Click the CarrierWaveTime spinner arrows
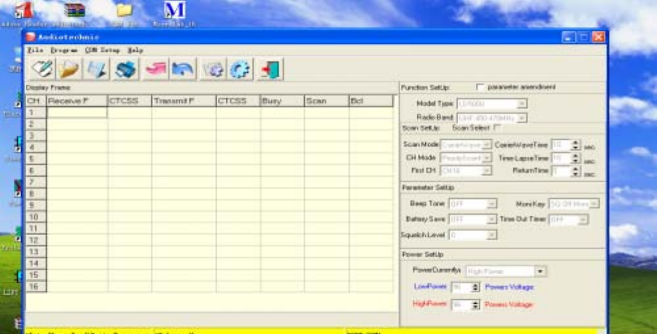Image resolution: width=657 pixels, height=334 pixels. (x=576, y=145)
